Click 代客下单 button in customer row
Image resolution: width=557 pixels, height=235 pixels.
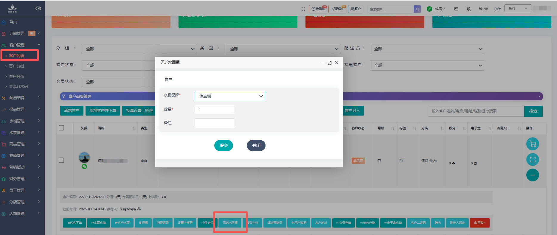tap(75, 223)
